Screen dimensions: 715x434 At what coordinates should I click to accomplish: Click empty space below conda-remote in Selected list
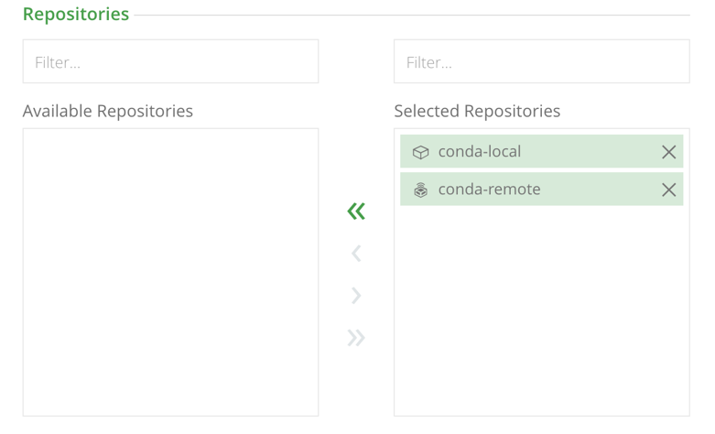click(x=541, y=311)
